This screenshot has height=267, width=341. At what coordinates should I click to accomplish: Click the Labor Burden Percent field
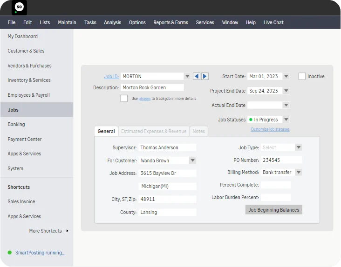coord(276,197)
